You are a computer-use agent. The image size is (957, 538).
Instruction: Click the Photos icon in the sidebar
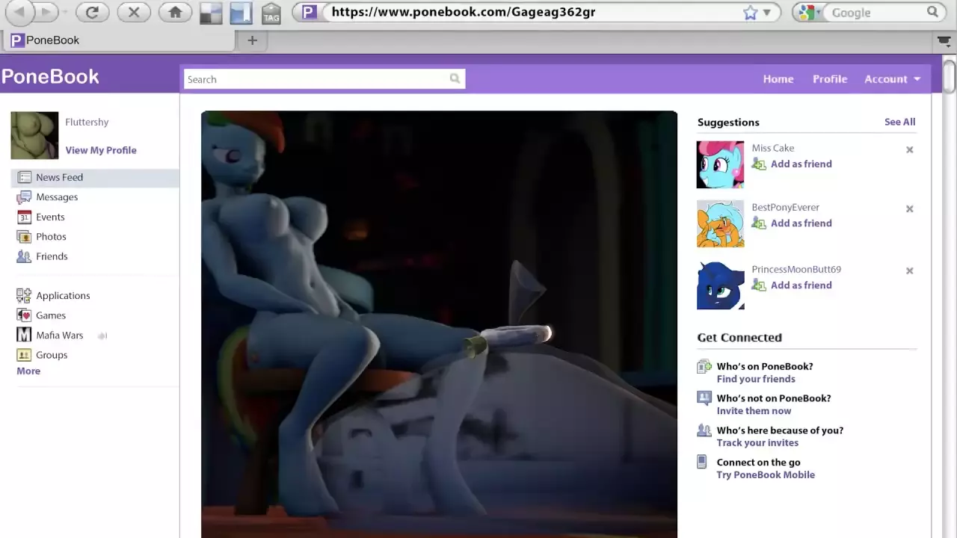point(24,237)
